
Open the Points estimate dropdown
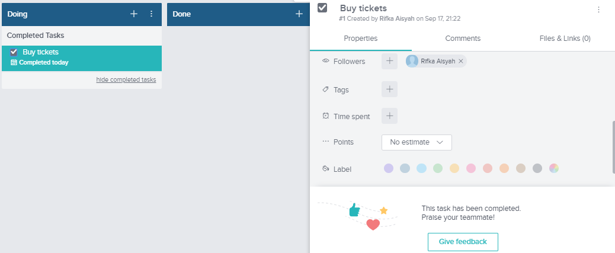pos(417,142)
